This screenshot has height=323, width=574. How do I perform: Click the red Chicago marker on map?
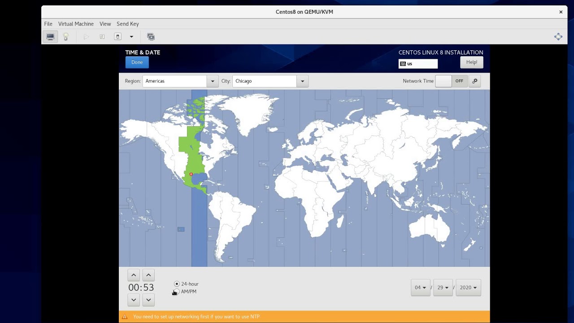pos(191,175)
